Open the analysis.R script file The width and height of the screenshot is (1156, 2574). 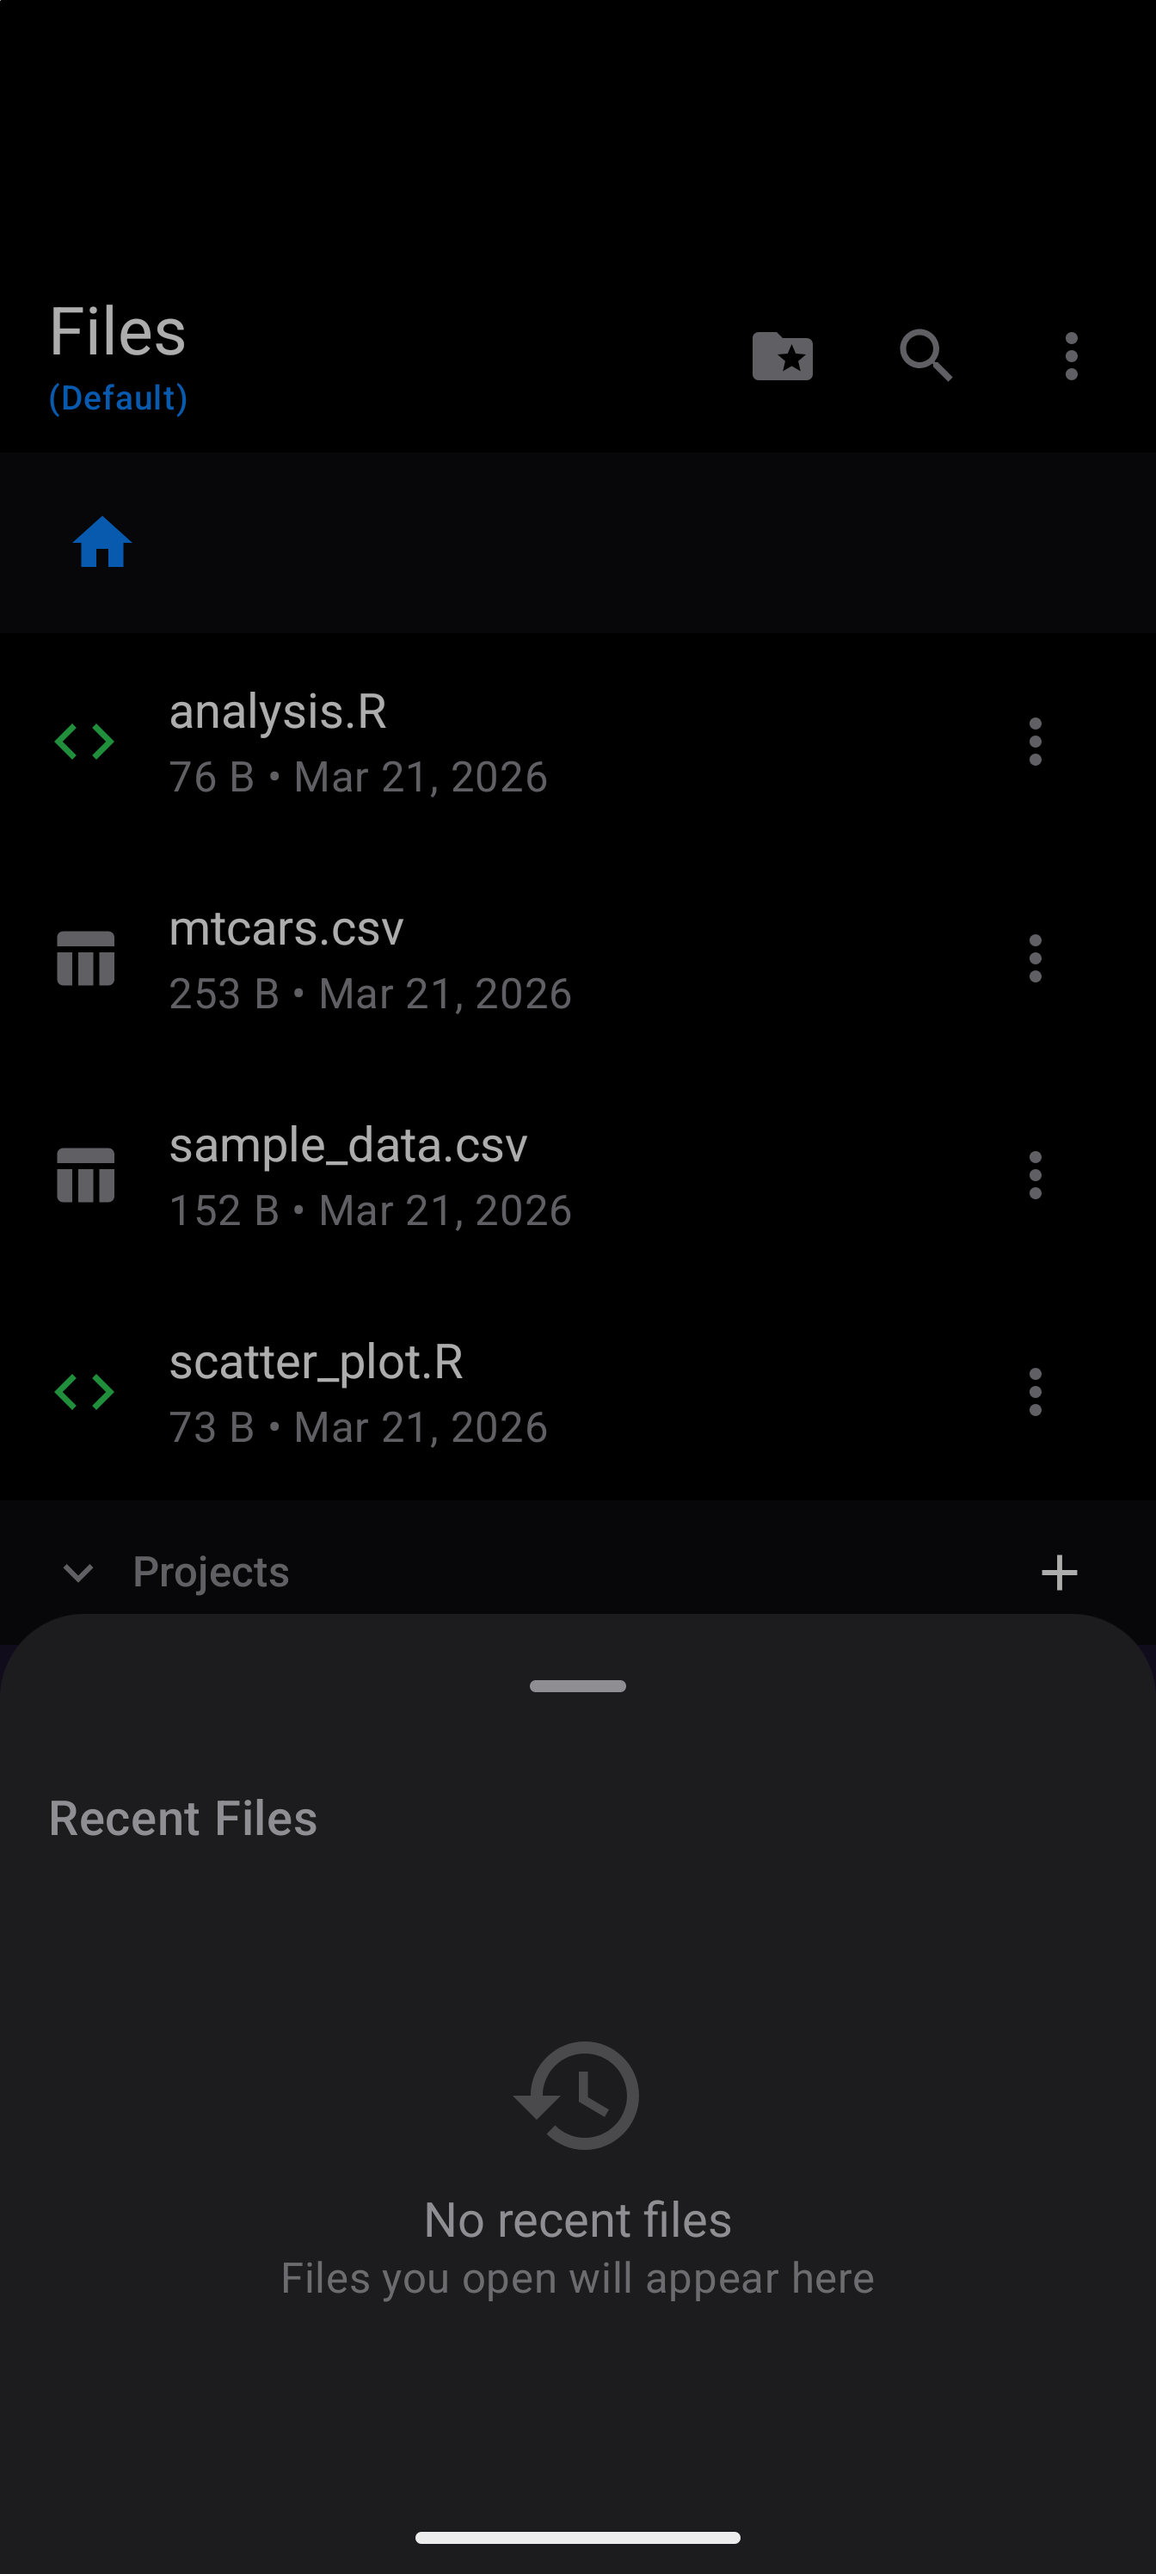point(278,712)
